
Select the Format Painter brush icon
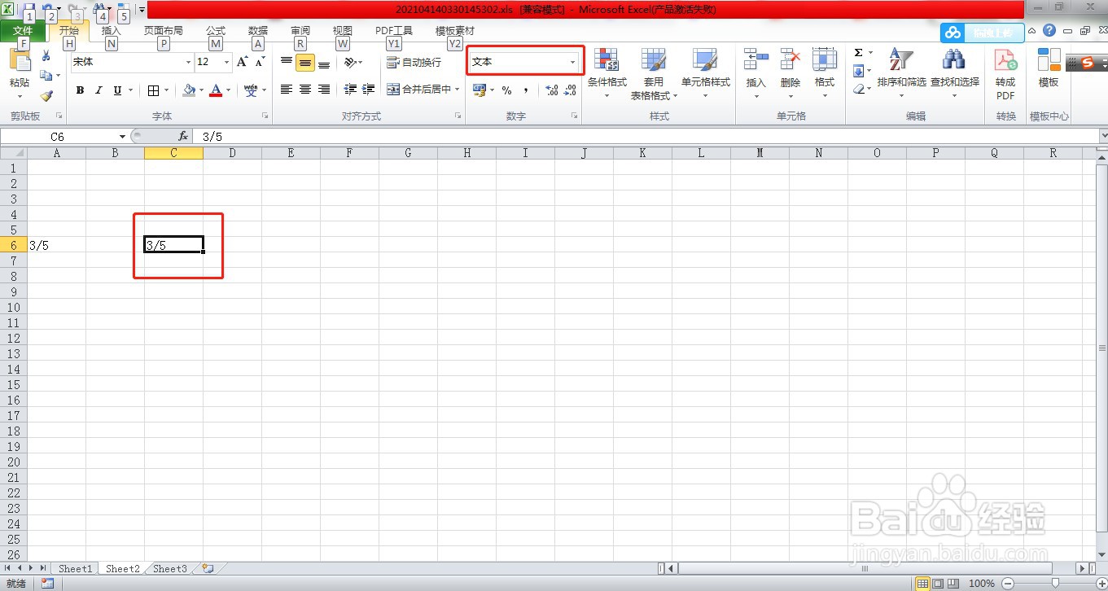click(46, 95)
